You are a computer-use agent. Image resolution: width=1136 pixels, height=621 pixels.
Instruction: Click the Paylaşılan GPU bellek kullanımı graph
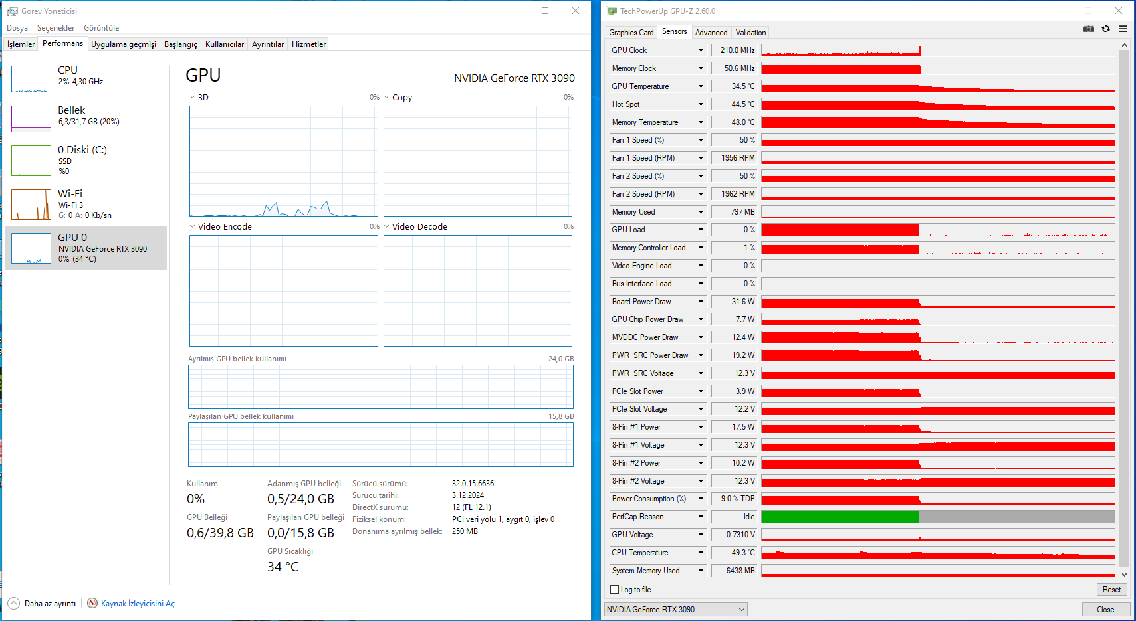point(381,444)
